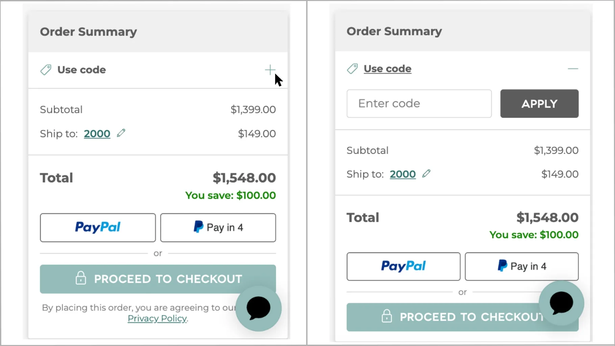
Task: Select the pencil icon to edit shipping zip
Action: [121, 133]
